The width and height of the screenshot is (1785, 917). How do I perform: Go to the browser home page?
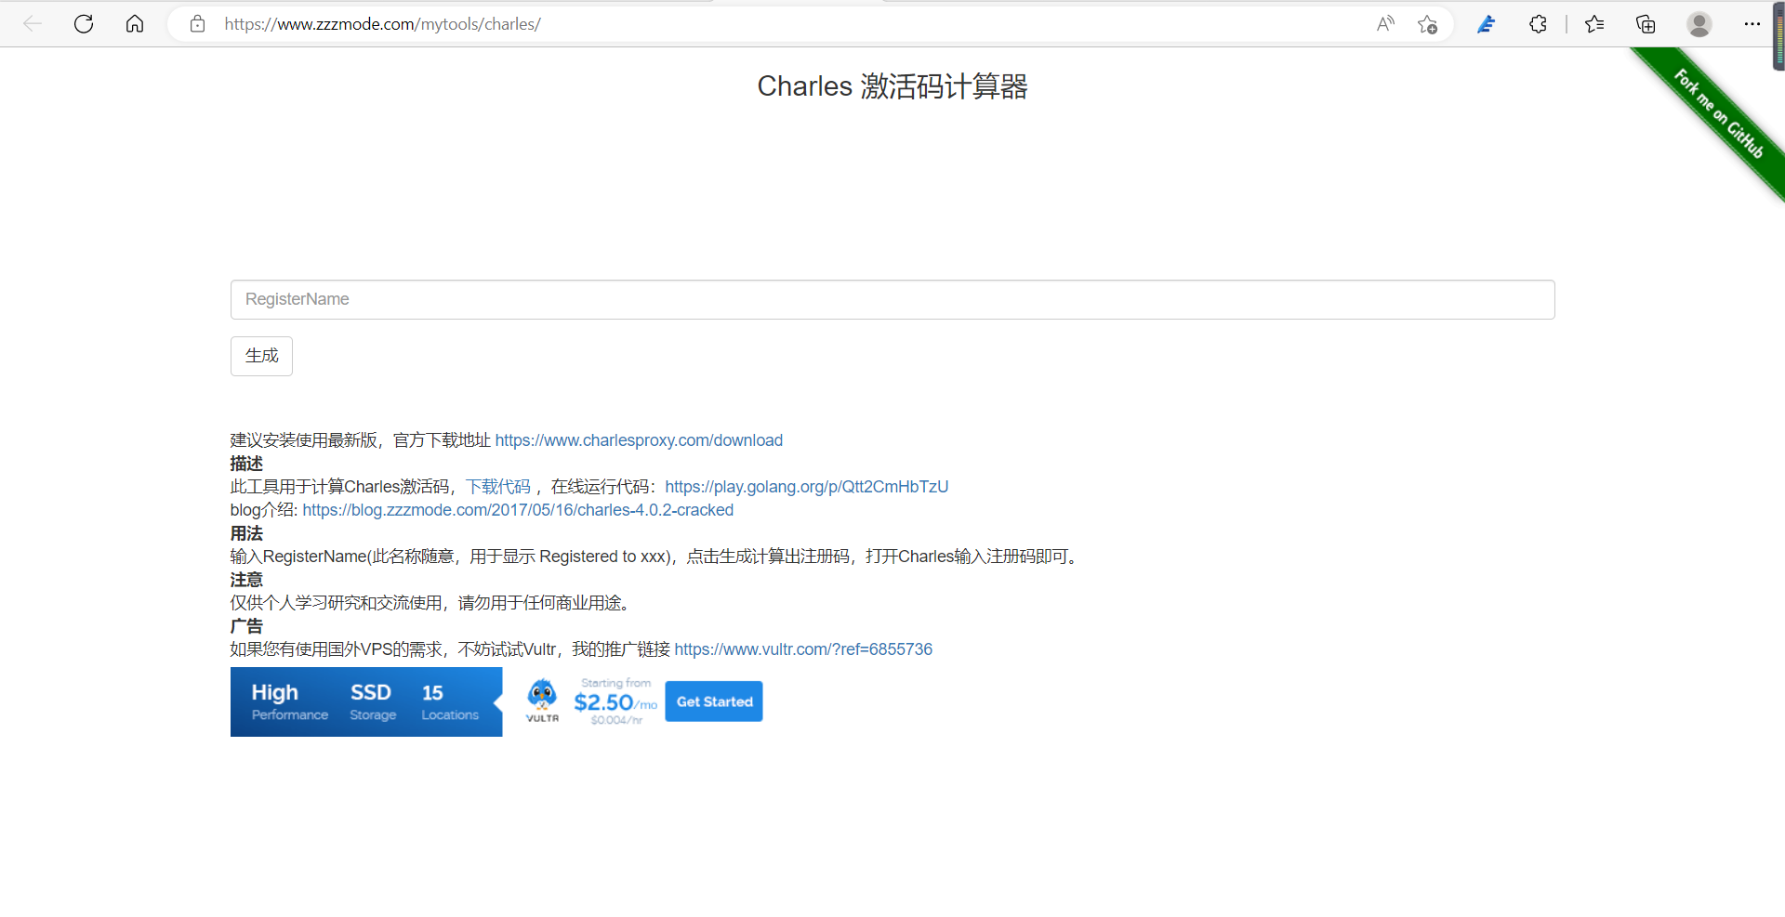[135, 24]
